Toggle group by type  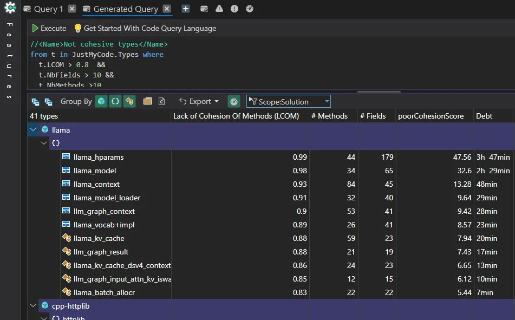point(129,101)
